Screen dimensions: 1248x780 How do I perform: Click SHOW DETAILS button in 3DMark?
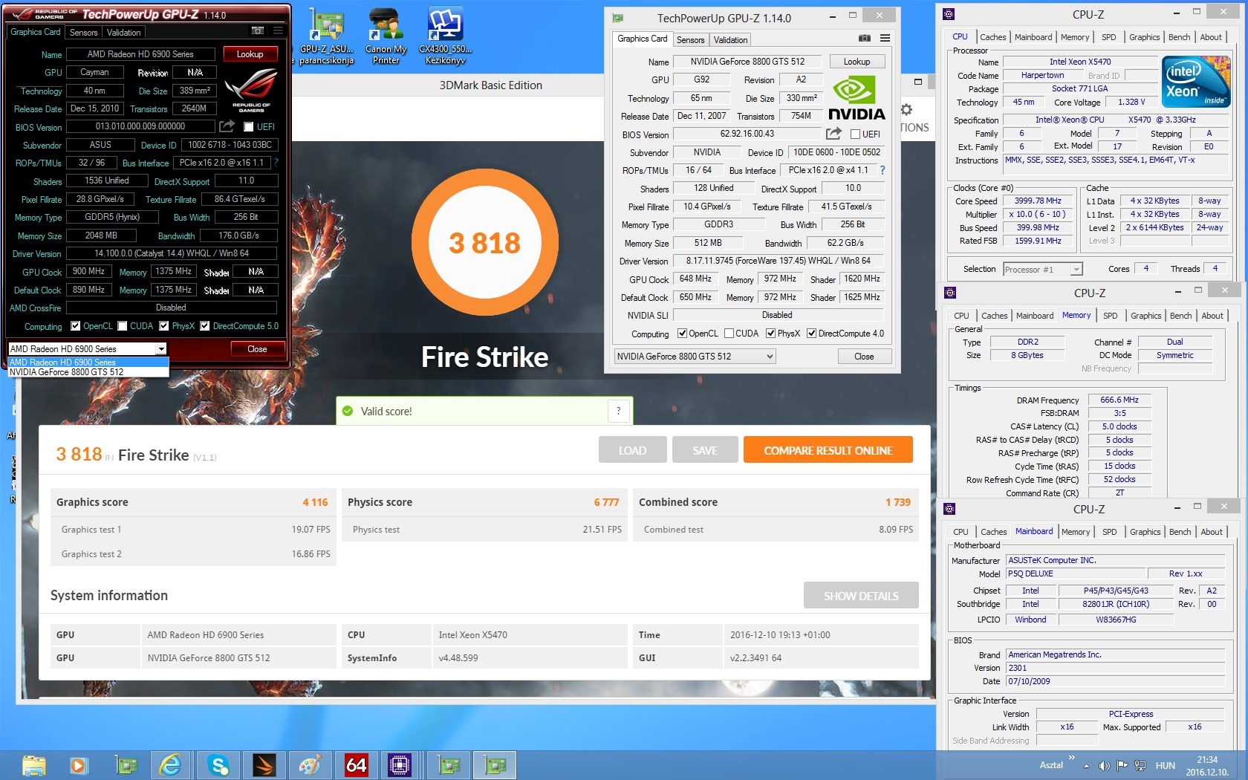pos(861,596)
